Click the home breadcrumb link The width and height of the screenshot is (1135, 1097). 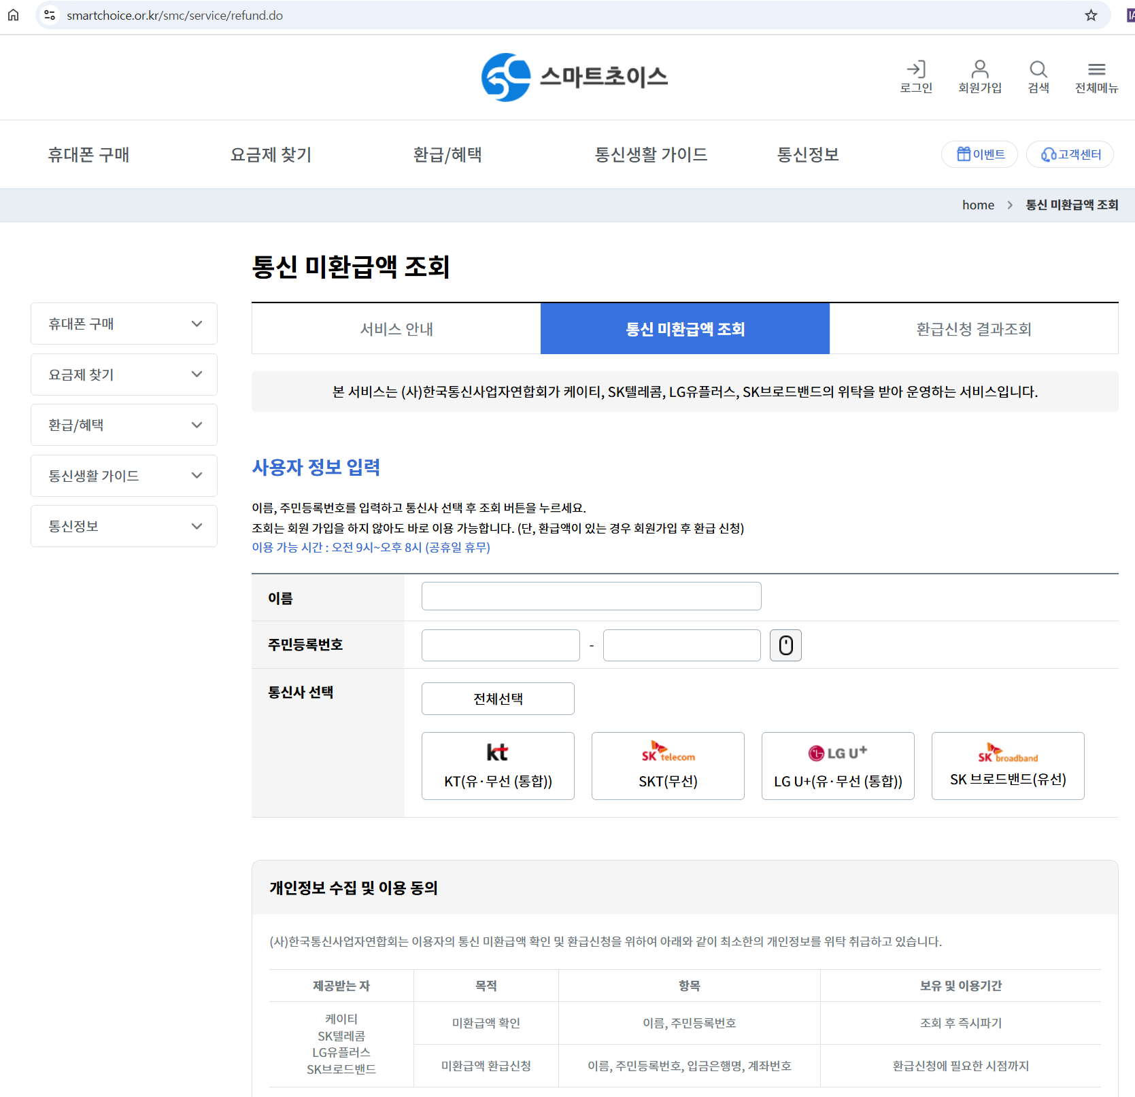tap(977, 205)
